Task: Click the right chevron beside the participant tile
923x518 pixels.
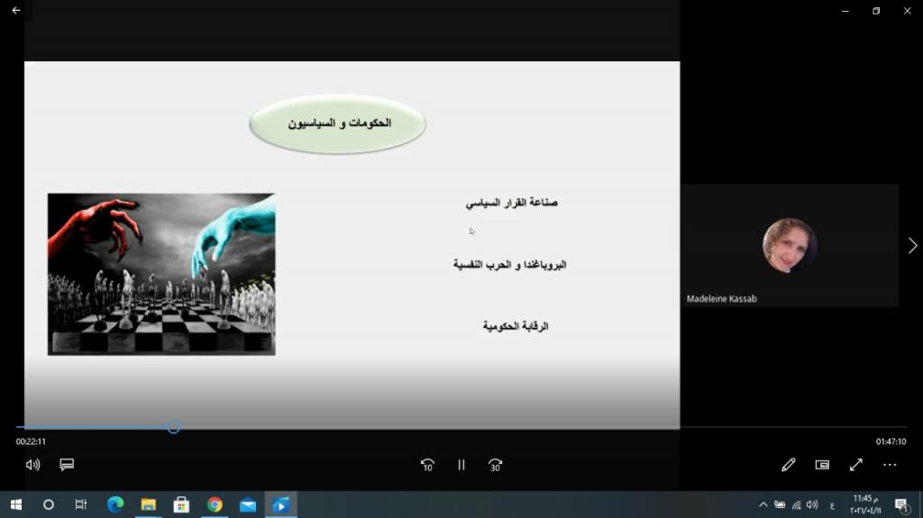Action: click(912, 245)
